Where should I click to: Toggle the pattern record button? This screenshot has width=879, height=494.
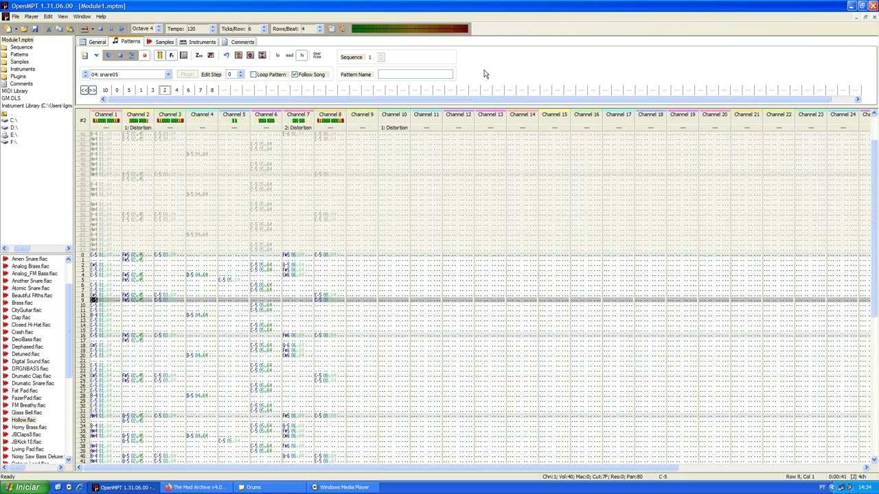point(144,56)
